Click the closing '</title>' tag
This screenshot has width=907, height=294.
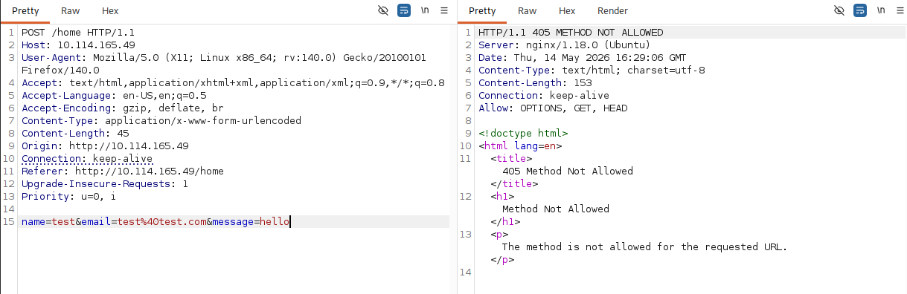514,184
